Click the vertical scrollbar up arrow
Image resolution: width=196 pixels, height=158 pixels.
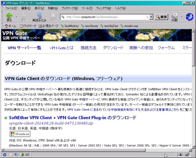(x=193, y=31)
